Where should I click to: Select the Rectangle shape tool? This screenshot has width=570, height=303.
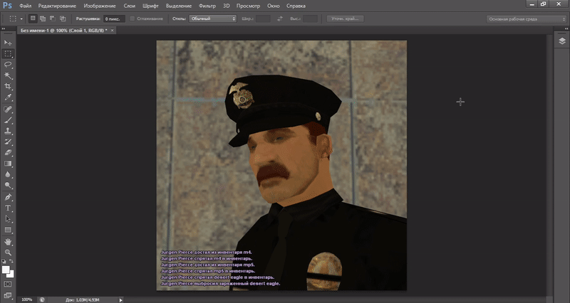8,230
